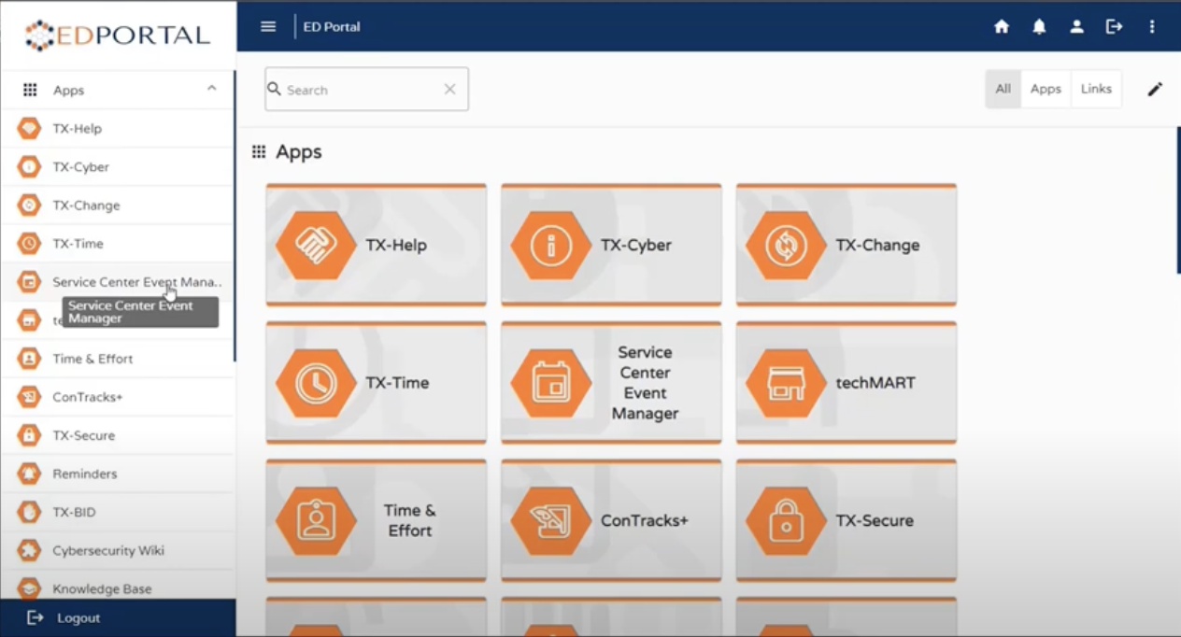Open Reminders from the sidebar icon

[30, 474]
